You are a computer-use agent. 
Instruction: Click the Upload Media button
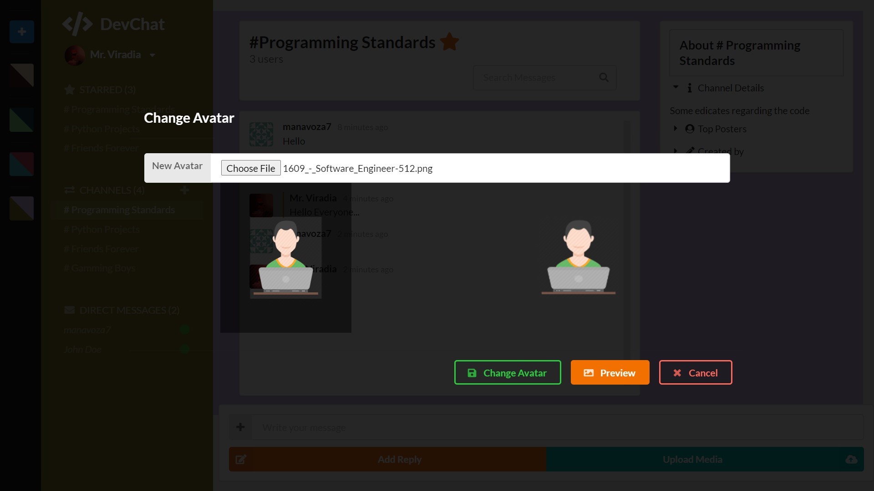pyautogui.click(x=705, y=459)
